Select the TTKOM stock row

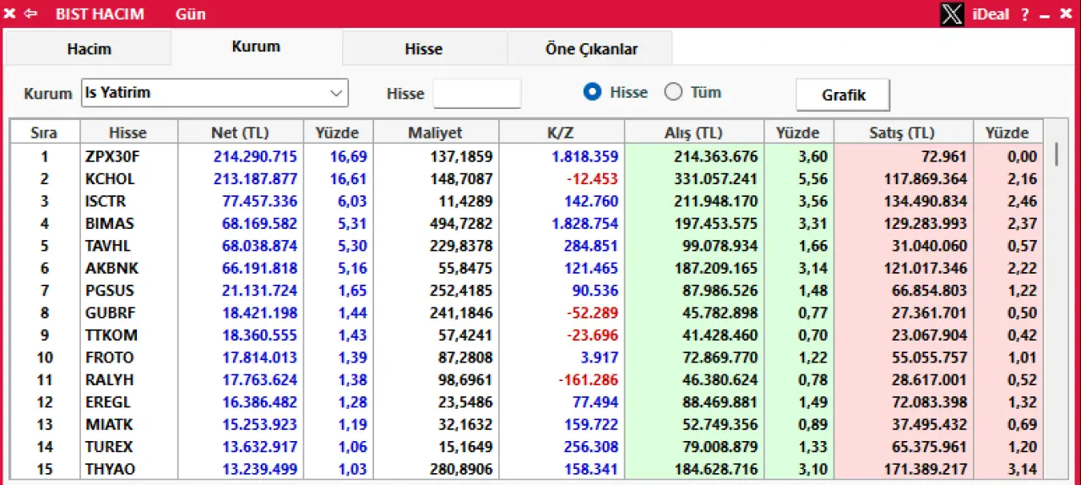[526, 335]
